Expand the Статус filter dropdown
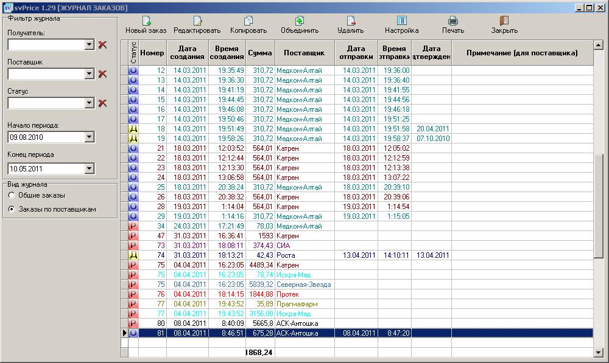Viewport: 609px width, 363px height. pos(89,103)
